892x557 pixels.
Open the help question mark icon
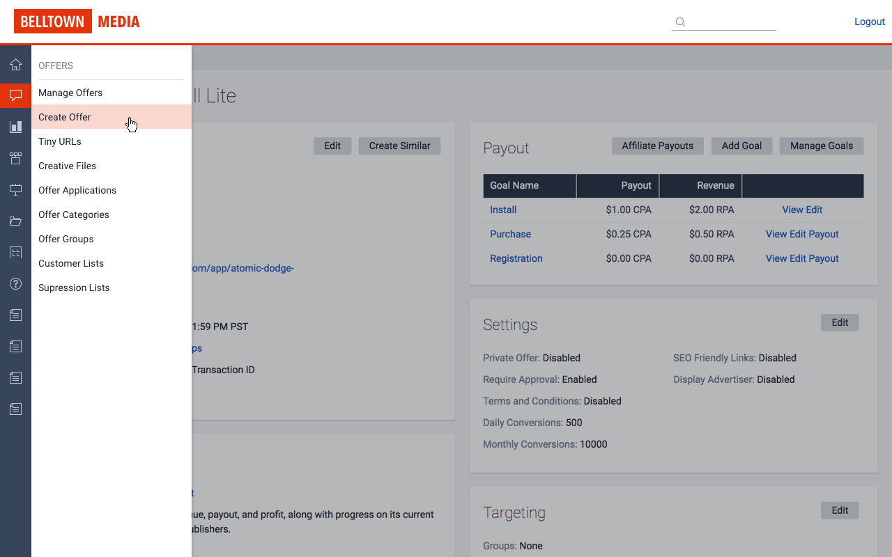pyautogui.click(x=15, y=283)
